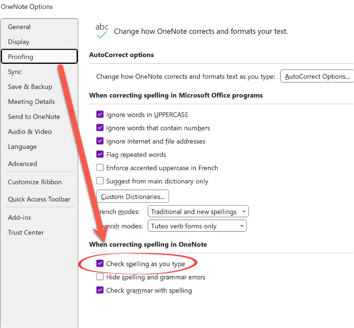Click the abc proofing checkmark icon
The height and width of the screenshot is (328, 354).
pyautogui.click(x=102, y=31)
